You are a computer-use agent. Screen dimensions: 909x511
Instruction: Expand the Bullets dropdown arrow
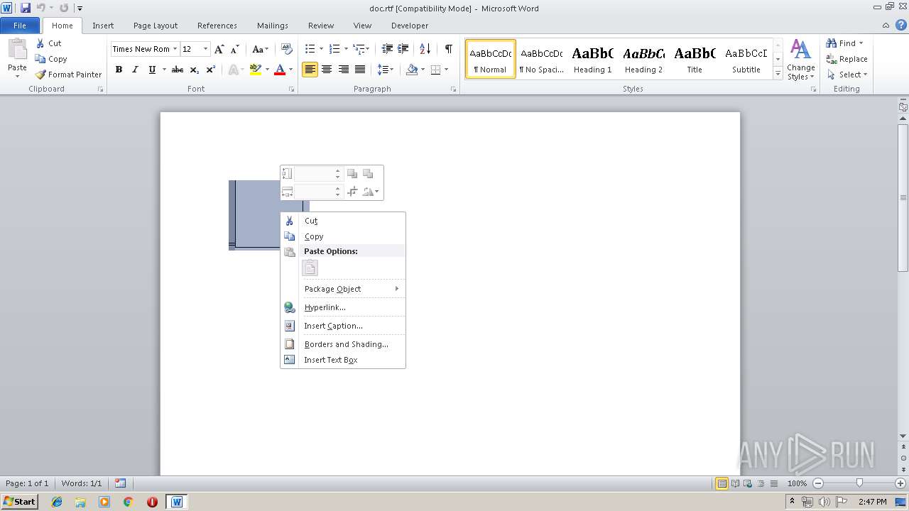click(322, 49)
